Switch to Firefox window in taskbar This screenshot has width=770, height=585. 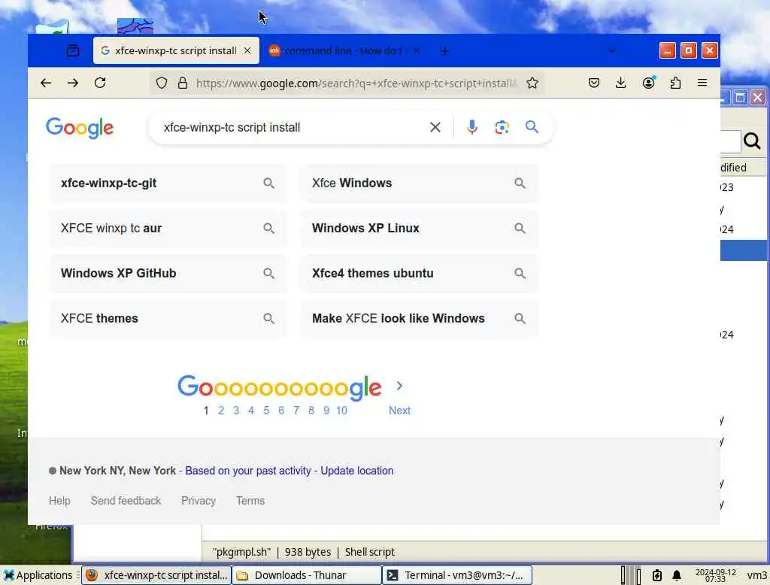tap(156, 575)
